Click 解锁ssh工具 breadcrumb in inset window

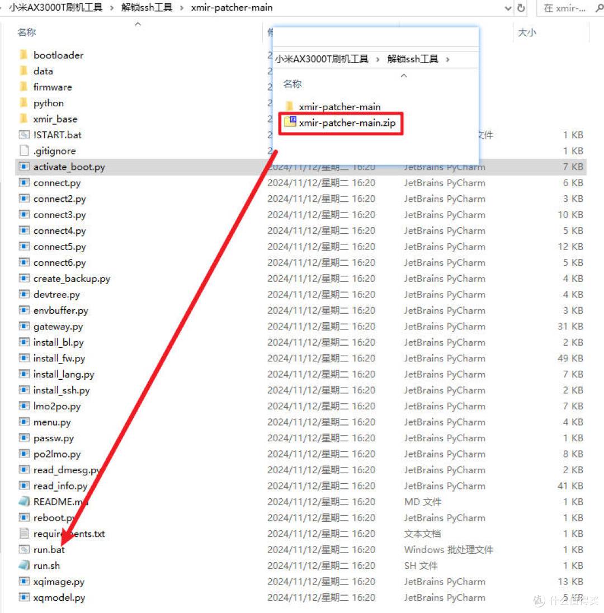(x=412, y=59)
